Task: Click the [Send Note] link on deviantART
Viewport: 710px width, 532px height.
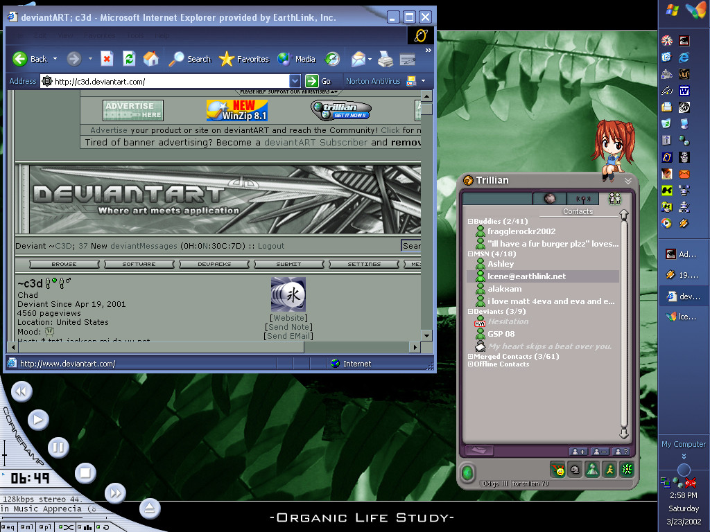Action: coord(288,327)
